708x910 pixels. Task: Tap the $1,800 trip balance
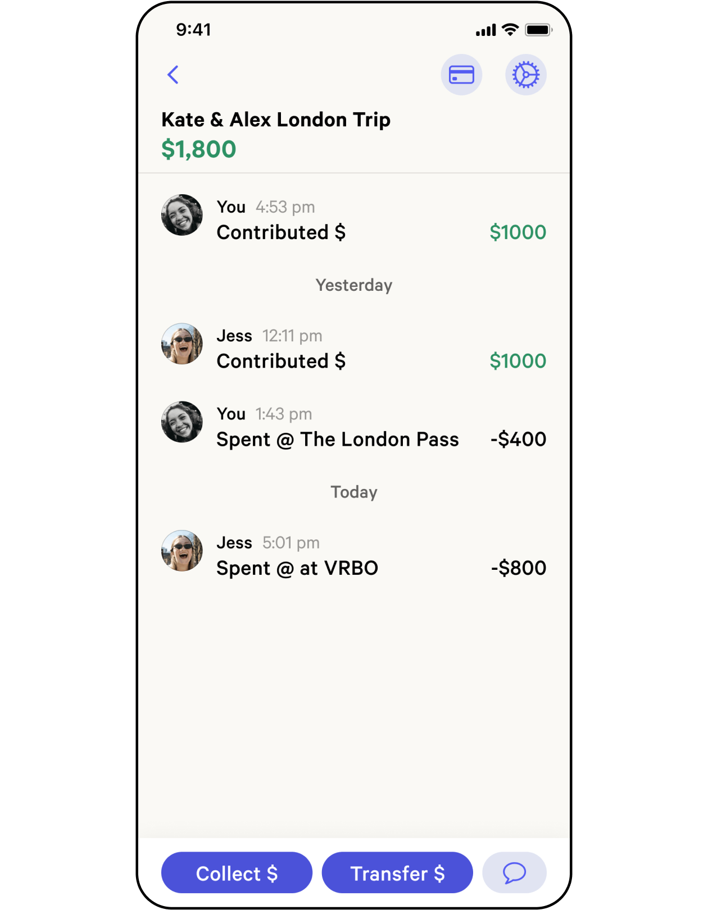click(x=199, y=149)
